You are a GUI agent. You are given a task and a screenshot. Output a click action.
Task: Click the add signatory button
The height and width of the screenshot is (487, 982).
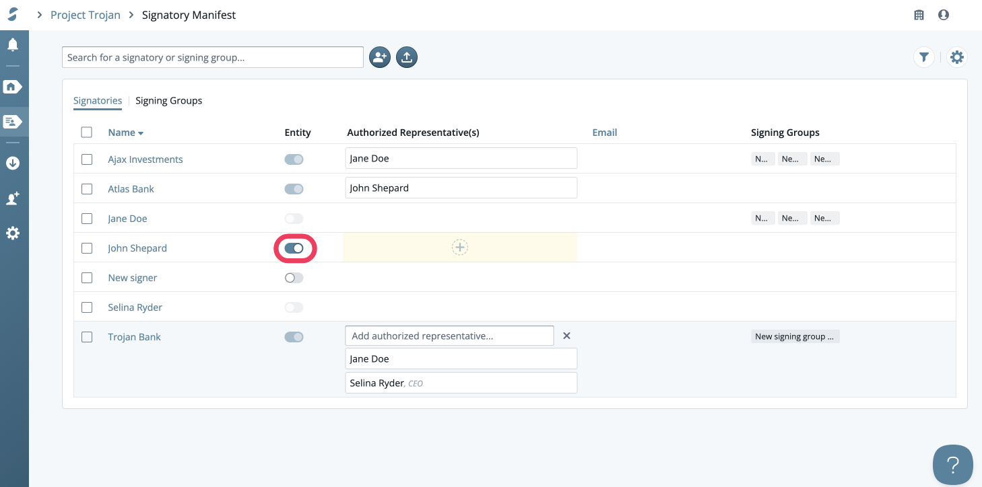coord(380,57)
